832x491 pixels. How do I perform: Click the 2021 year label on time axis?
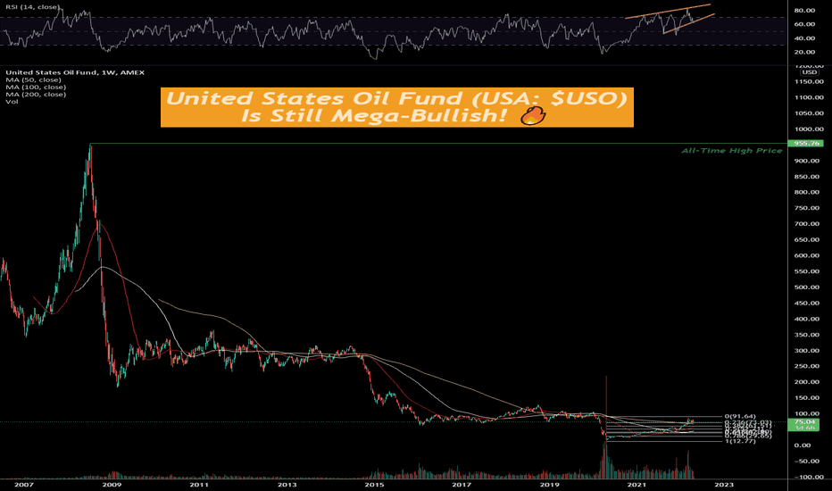(x=636, y=485)
